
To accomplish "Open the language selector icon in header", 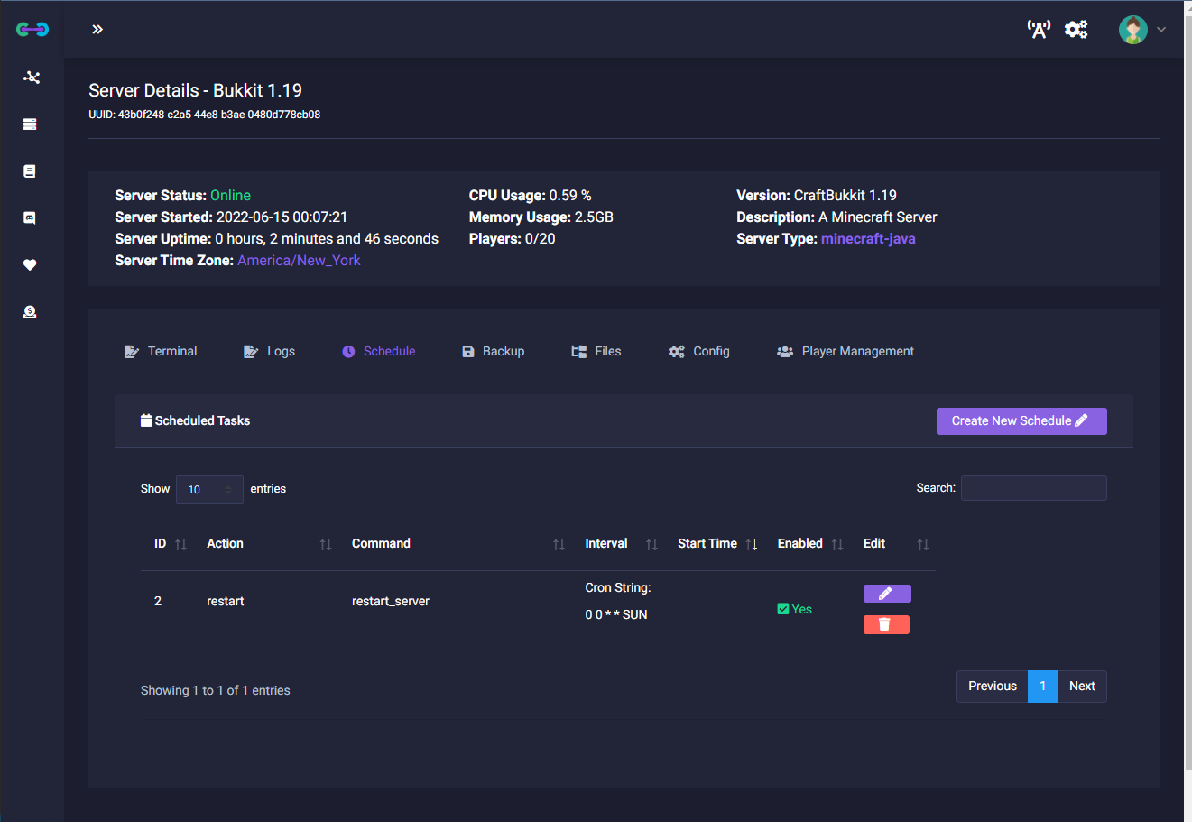I will pyautogui.click(x=1039, y=30).
